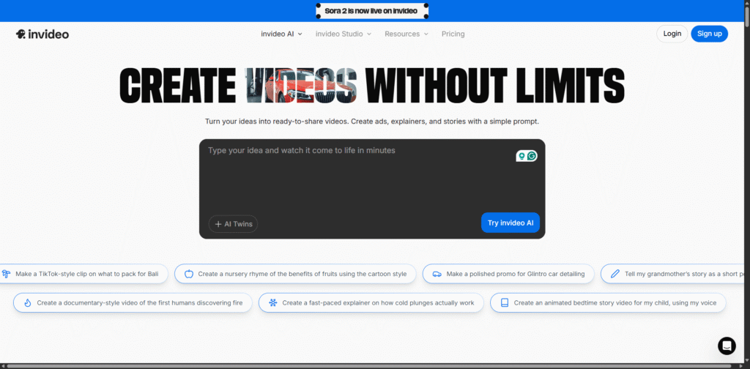Open the chat support bubble icon

[x=727, y=346]
